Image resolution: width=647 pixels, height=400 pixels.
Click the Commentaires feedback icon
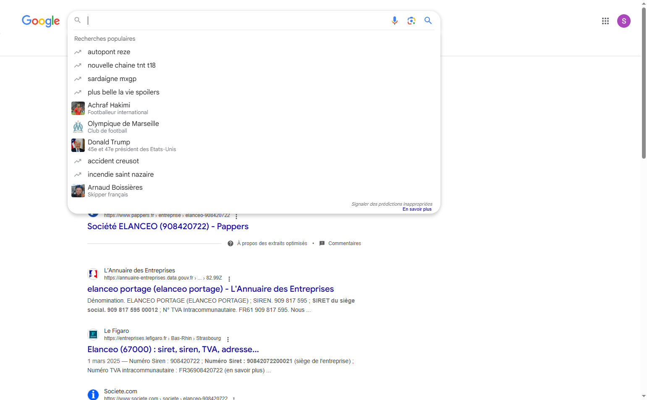[322, 243]
